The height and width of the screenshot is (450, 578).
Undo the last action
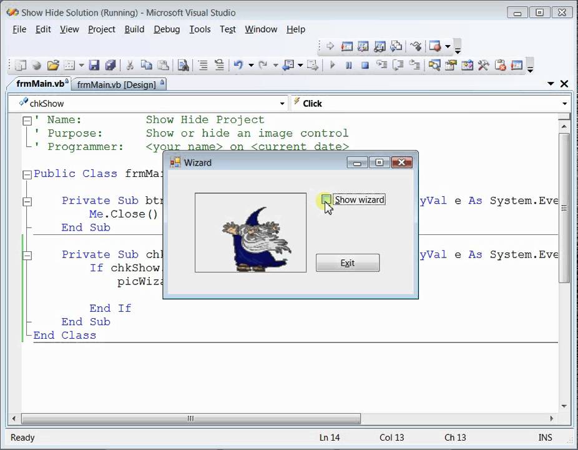tap(238, 66)
